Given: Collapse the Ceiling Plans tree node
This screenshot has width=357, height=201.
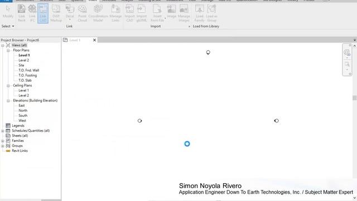Looking at the screenshot, I should click(8, 85).
